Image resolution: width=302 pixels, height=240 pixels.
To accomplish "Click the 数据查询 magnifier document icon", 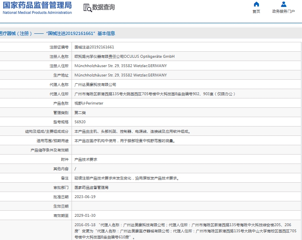I will [x=87, y=8].
